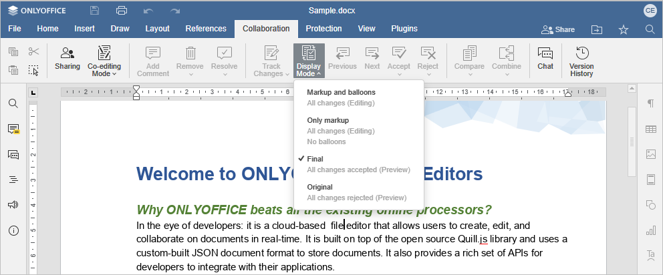Open Shape settings in right sidebar
The image size is (663, 275).
click(651, 205)
